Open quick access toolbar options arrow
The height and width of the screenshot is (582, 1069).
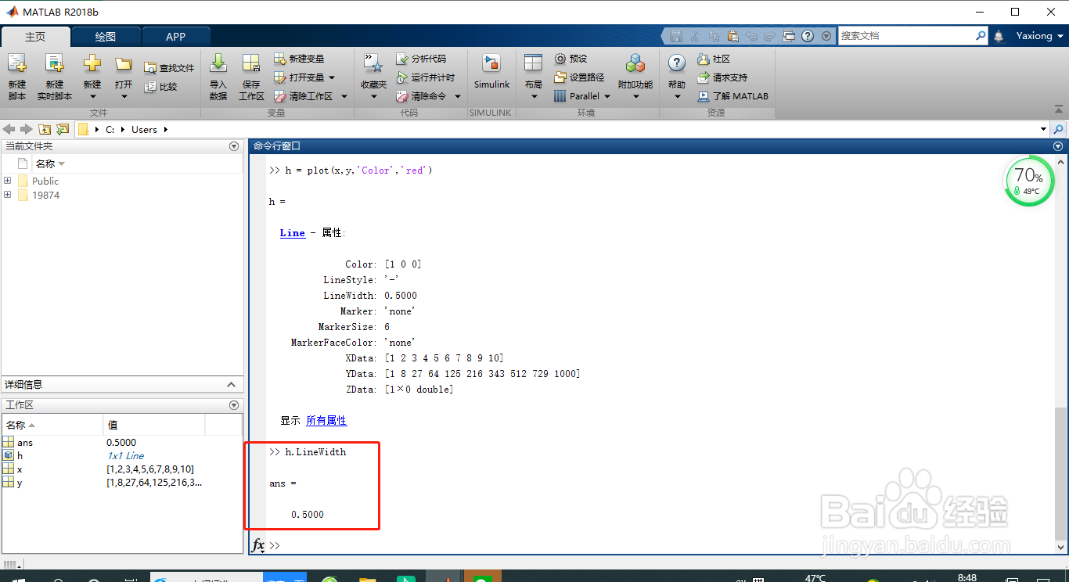pos(826,36)
